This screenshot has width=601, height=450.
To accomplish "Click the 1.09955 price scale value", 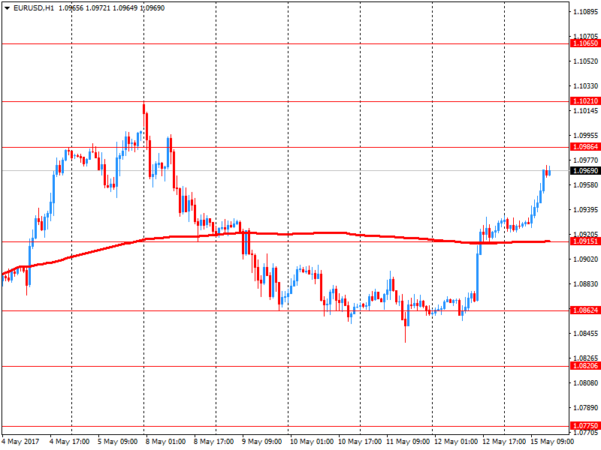I will [586, 136].
